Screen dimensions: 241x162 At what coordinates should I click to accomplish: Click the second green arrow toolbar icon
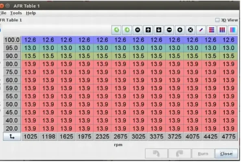[x=127, y=30]
